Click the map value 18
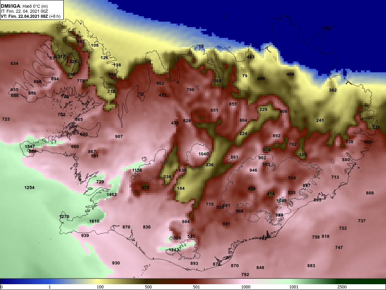Image resolution: width=386 pixels, height=290 pixels. click(x=201, y=46)
